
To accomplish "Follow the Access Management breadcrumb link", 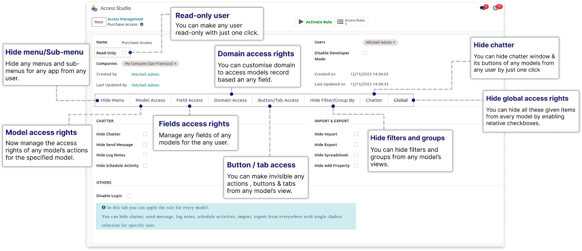I will point(121,19).
